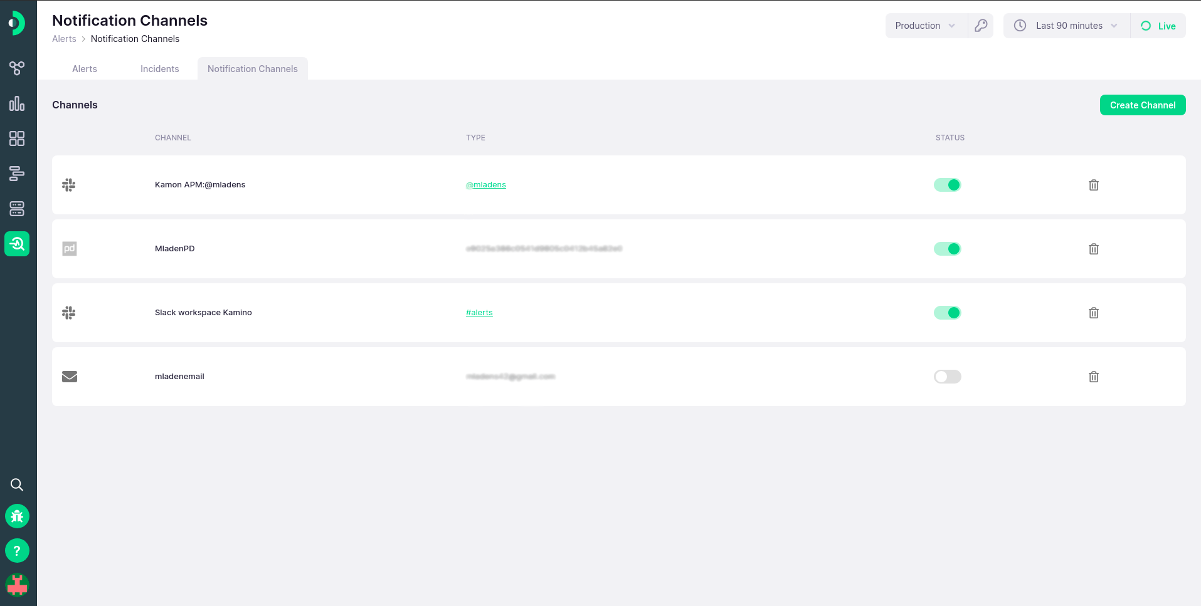Switch to the Incidents tab
Screen dimensions: 1201x606
[159, 69]
